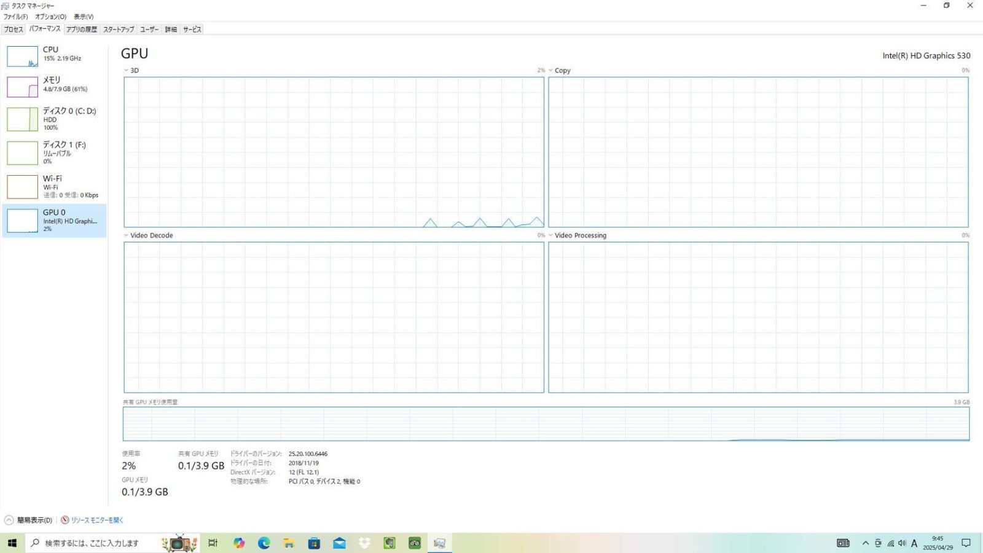
Task: Click the Intel(R) HD Graphics 530 title
Action: click(x=926, y=55)
